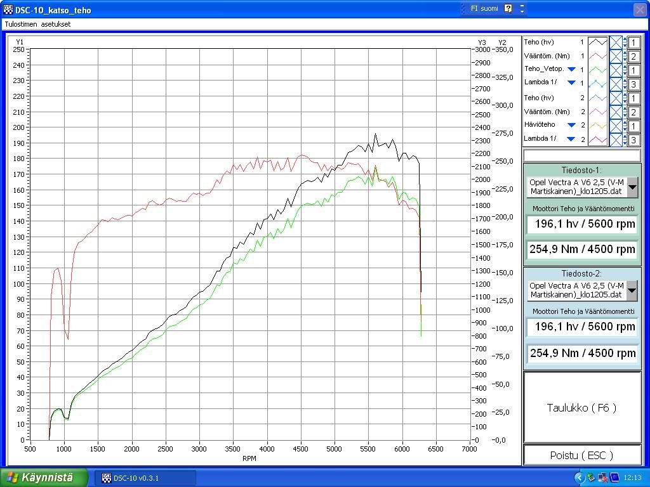Open the Tiedosto-2 file dropdown
The image size is (650, 487).
click(632, 290)
